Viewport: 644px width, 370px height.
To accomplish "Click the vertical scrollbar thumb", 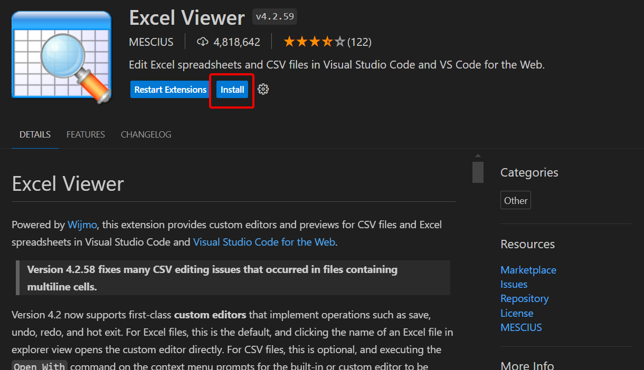I will click(x=478, y=172).
